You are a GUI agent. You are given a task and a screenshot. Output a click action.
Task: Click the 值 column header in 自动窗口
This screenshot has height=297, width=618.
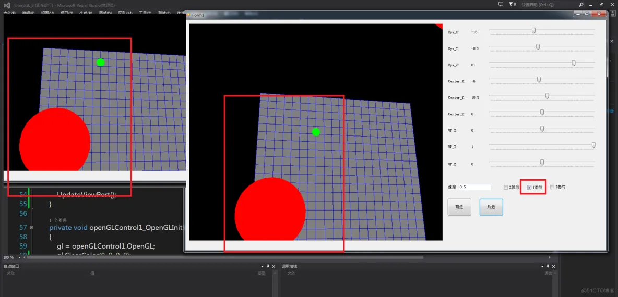click(92, 273)
